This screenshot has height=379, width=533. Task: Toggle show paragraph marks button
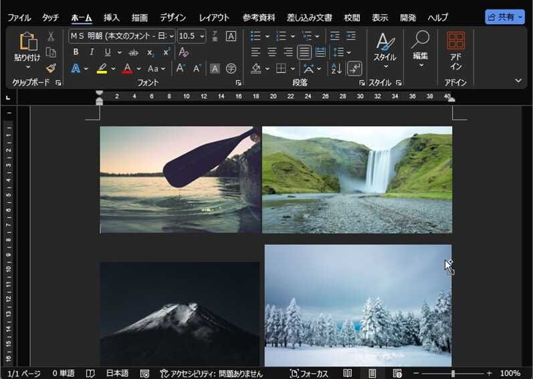[355, 68]
